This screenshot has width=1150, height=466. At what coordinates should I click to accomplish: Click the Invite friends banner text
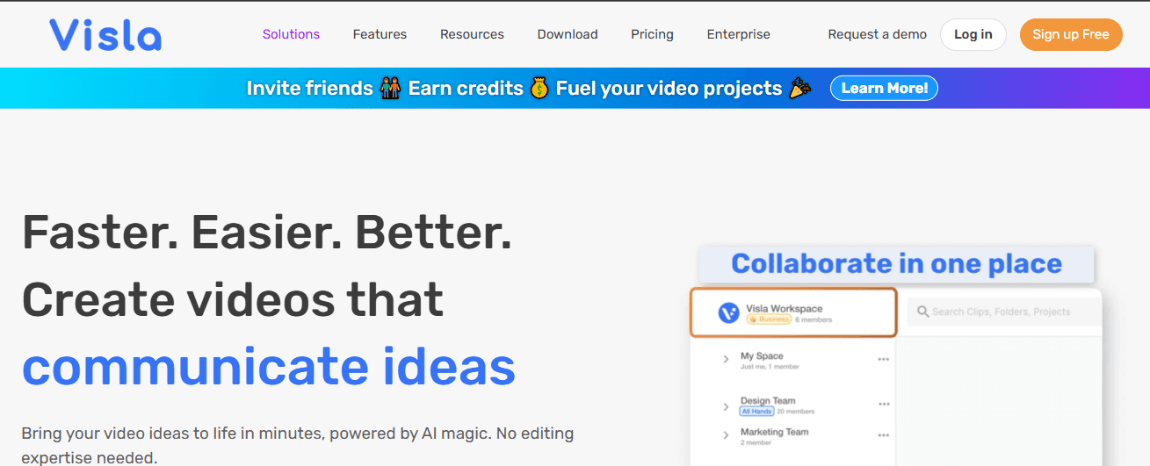[x=310, y=88]
